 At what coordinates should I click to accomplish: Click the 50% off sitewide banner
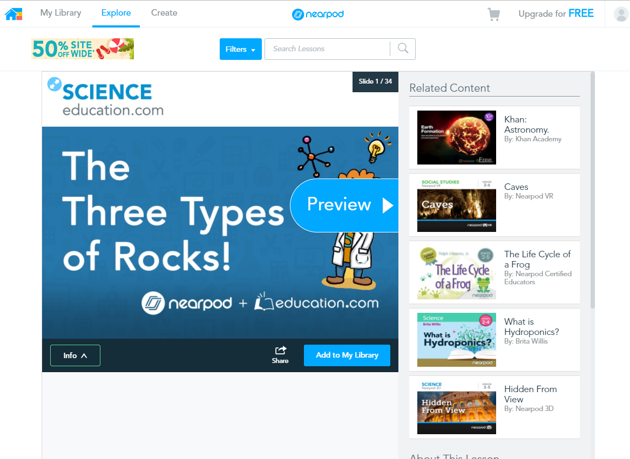(x=82, y=49)
